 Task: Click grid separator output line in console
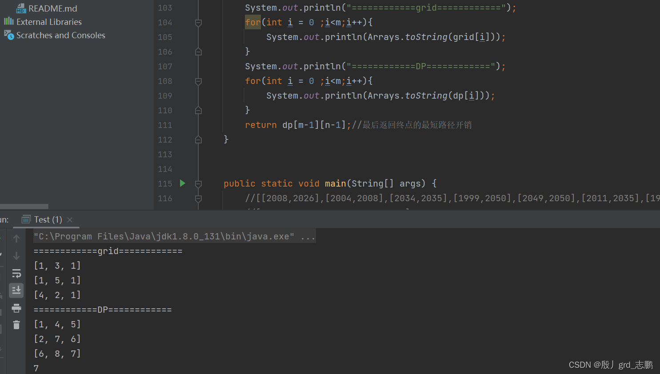tap(108, 251)
